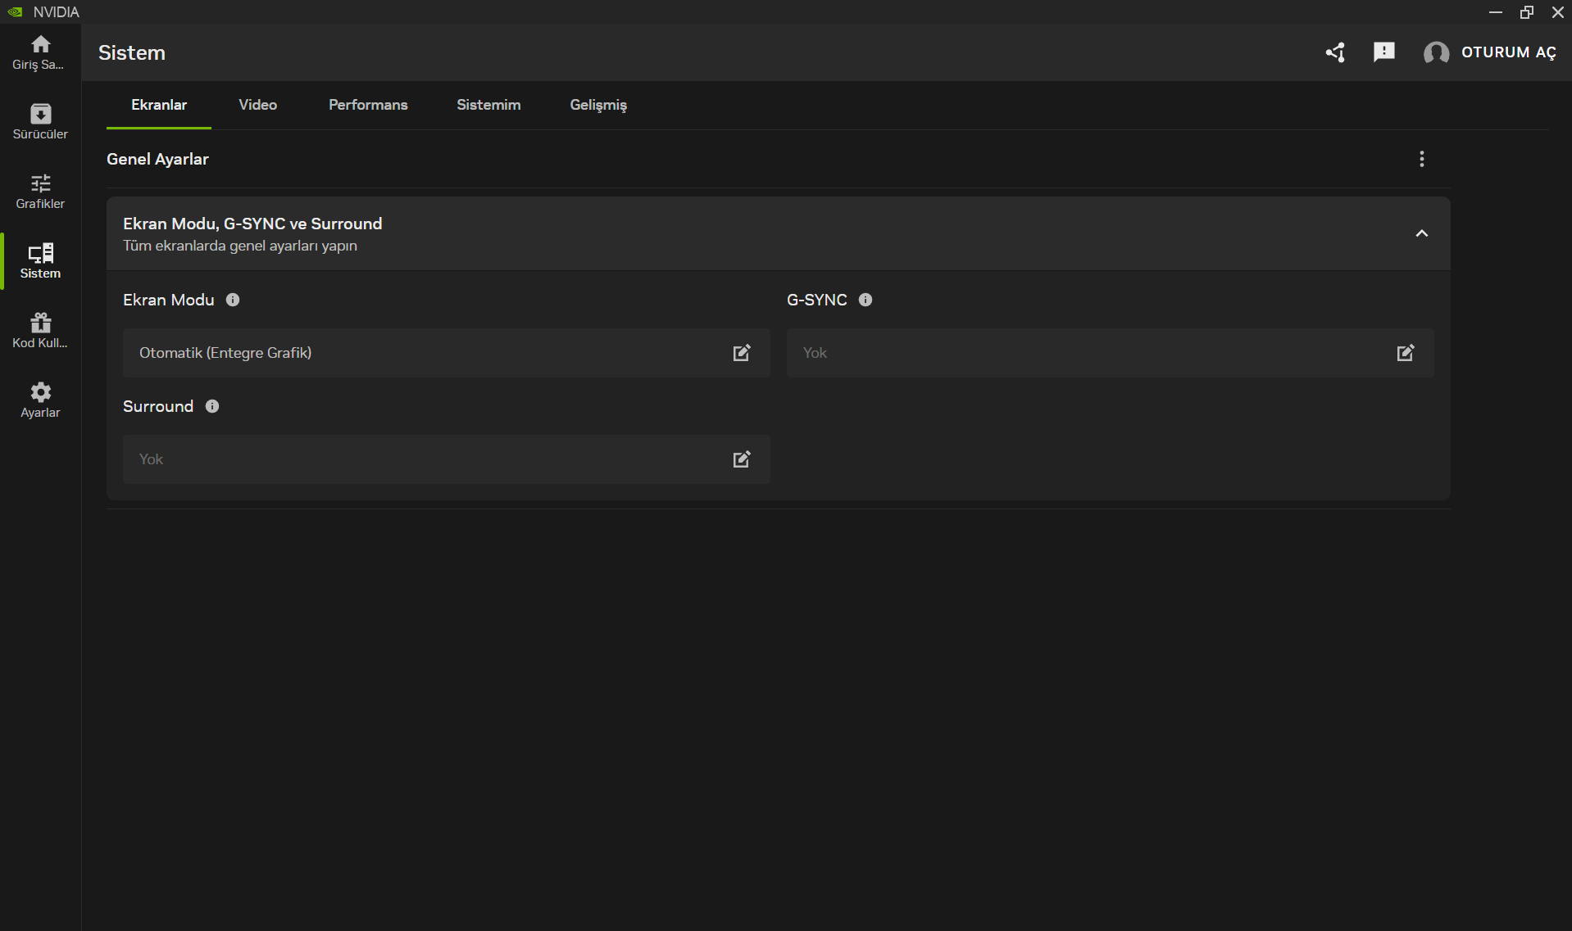Switch to the Gelişmiş tab
This screenshot has width=1572, height=931.
click(598, 105)
